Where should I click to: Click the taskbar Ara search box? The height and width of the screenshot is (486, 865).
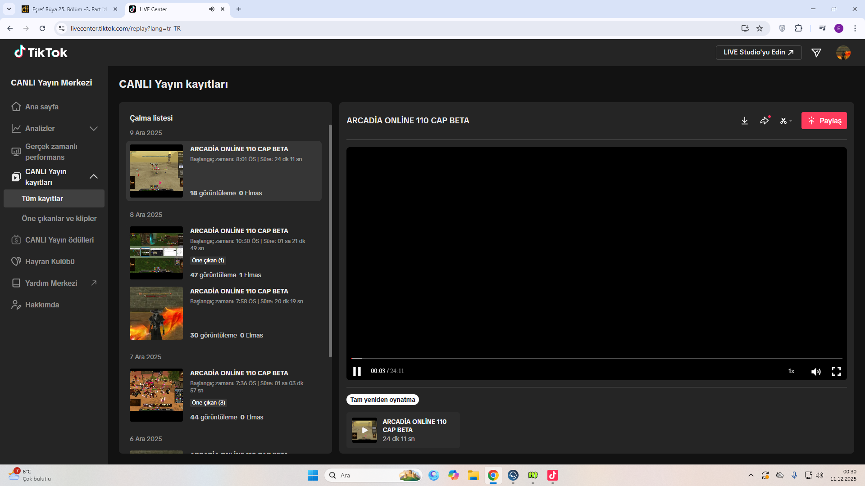373,475
